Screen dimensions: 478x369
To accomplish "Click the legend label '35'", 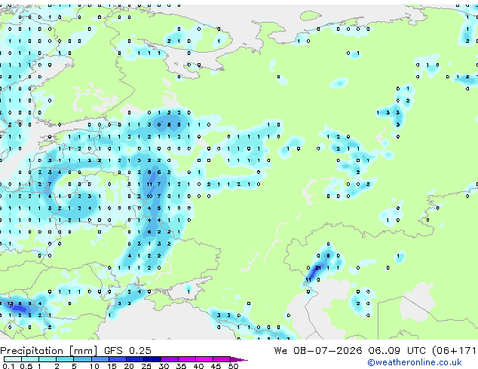I will 181,366.
